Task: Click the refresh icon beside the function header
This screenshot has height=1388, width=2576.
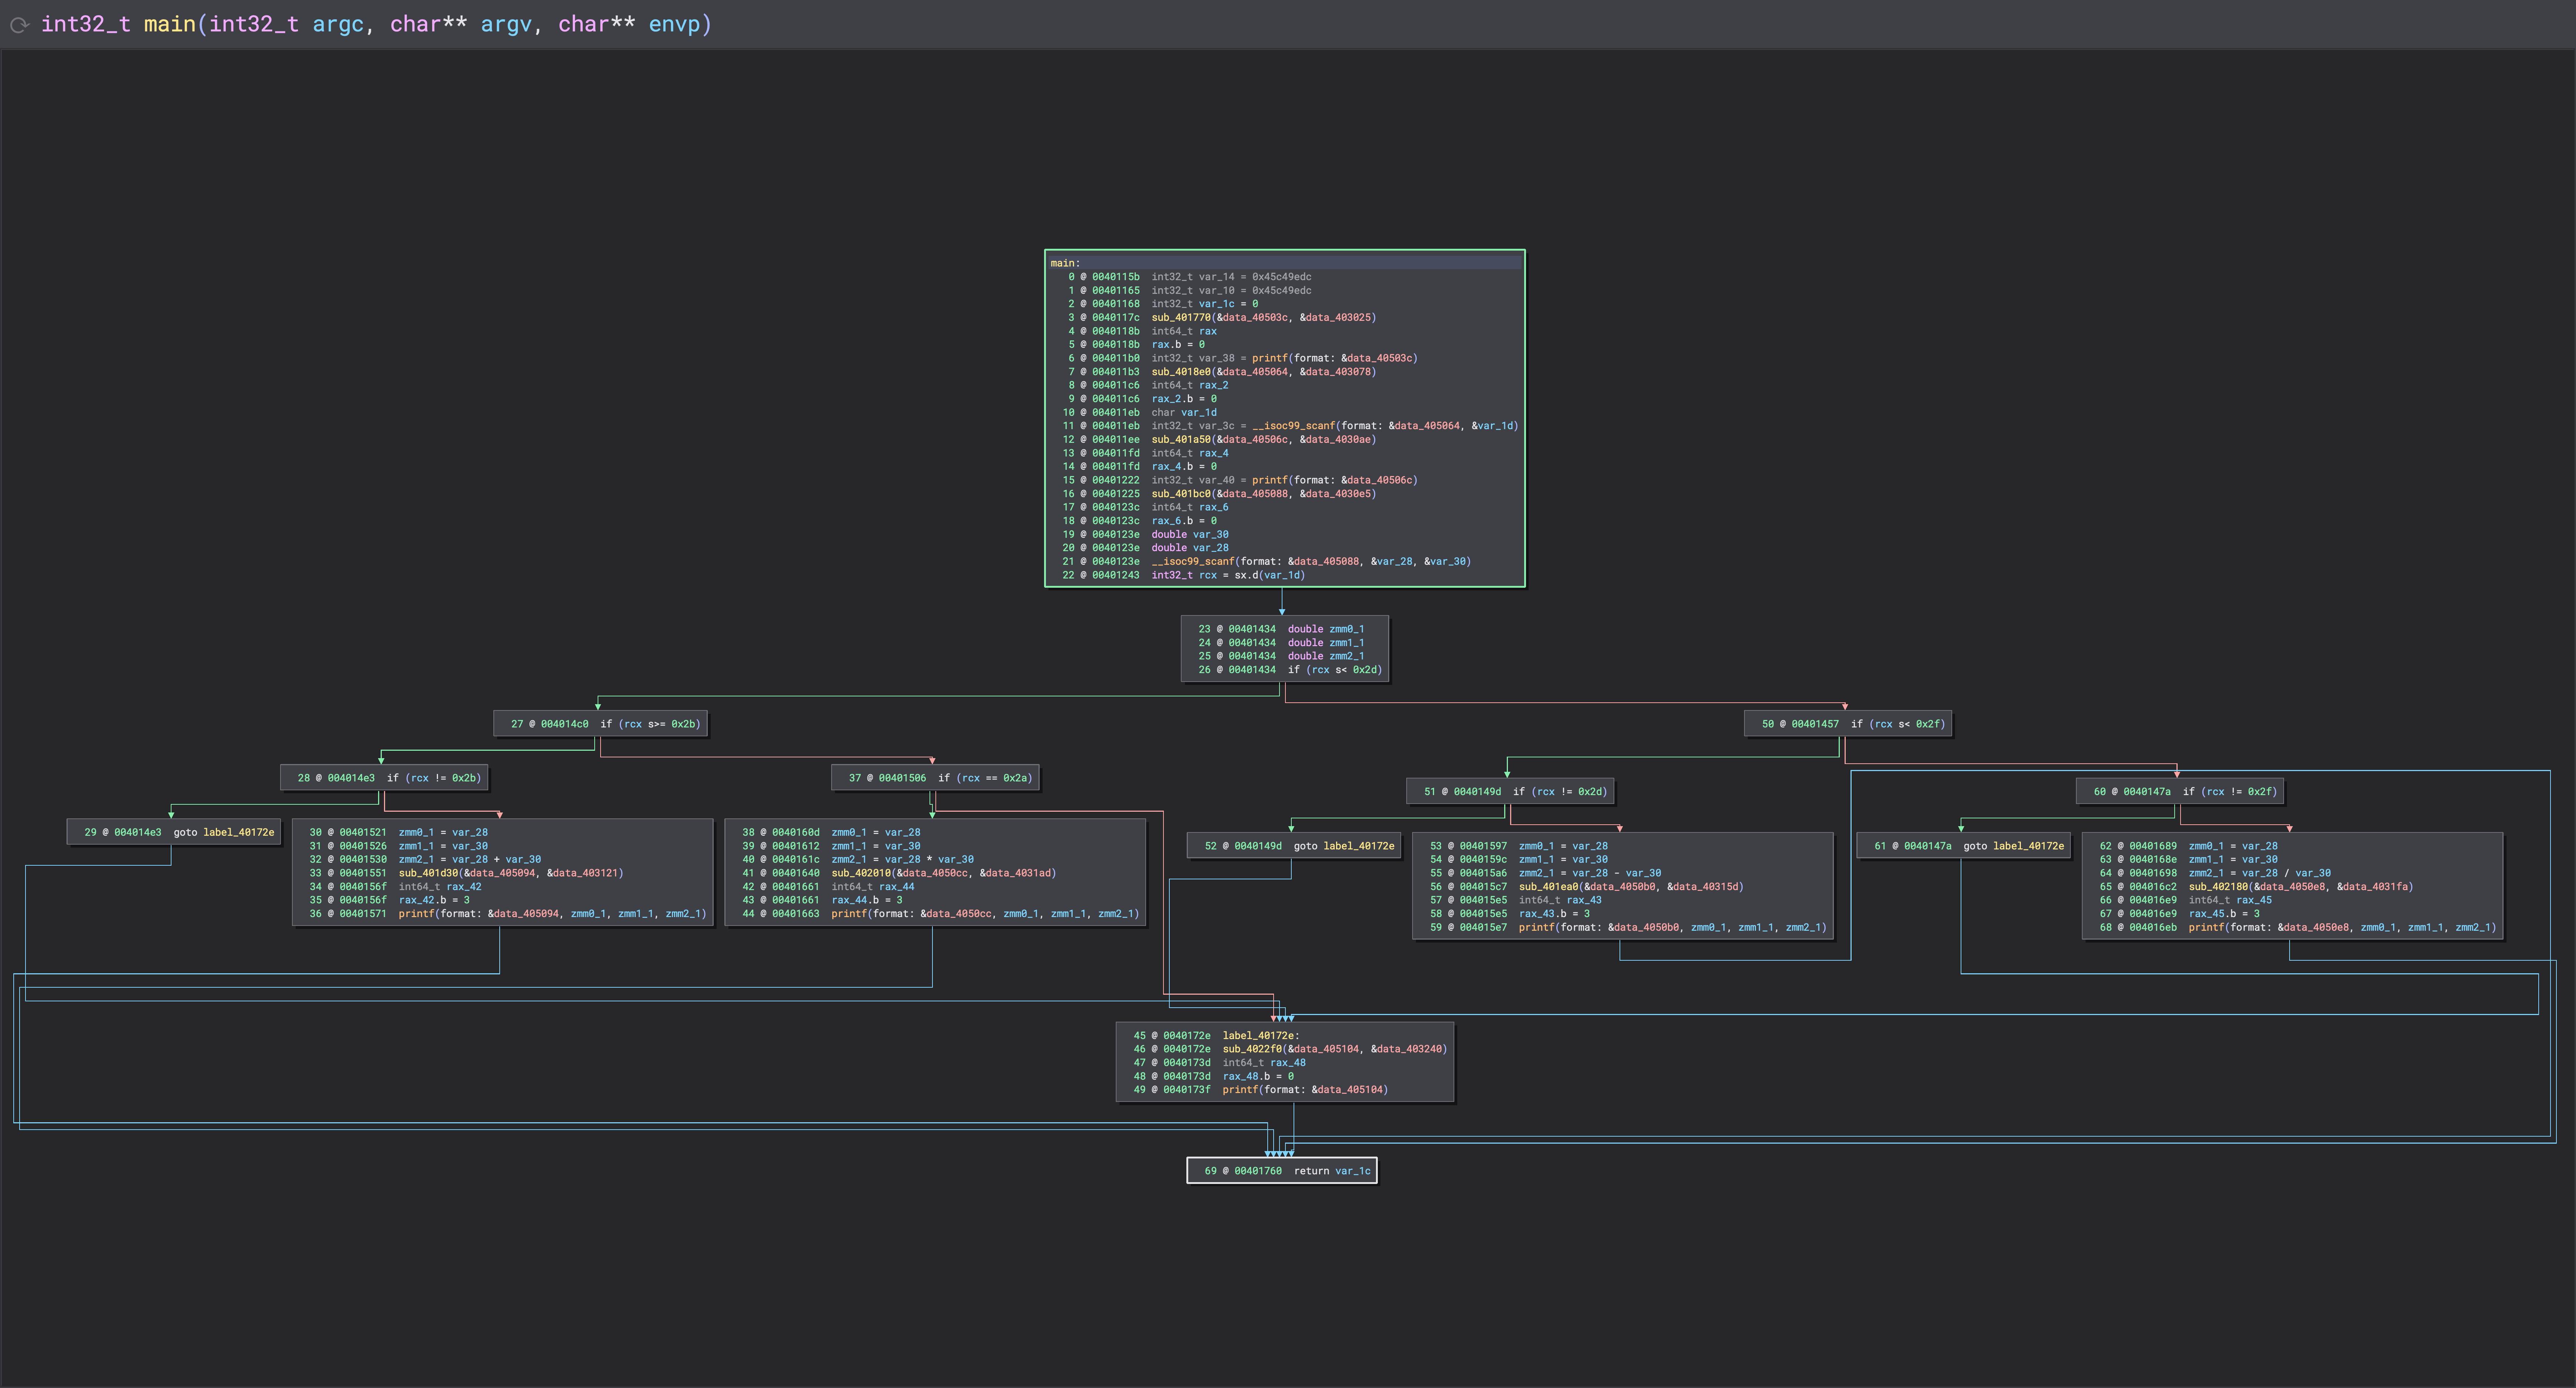Action: click(x=19, y=25)
